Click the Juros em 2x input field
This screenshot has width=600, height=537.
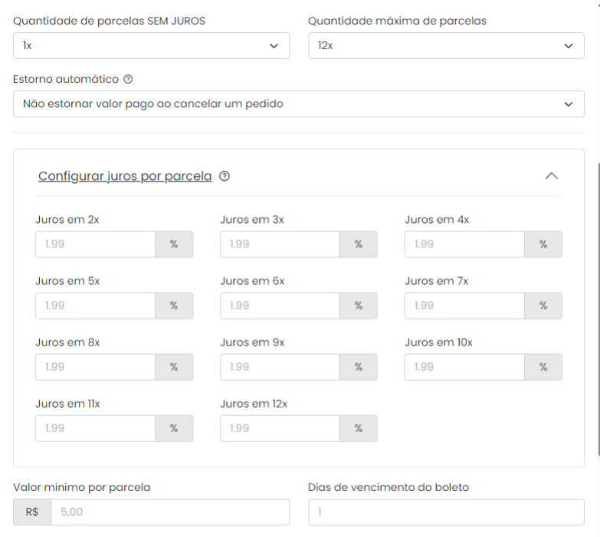click(96, 244)
